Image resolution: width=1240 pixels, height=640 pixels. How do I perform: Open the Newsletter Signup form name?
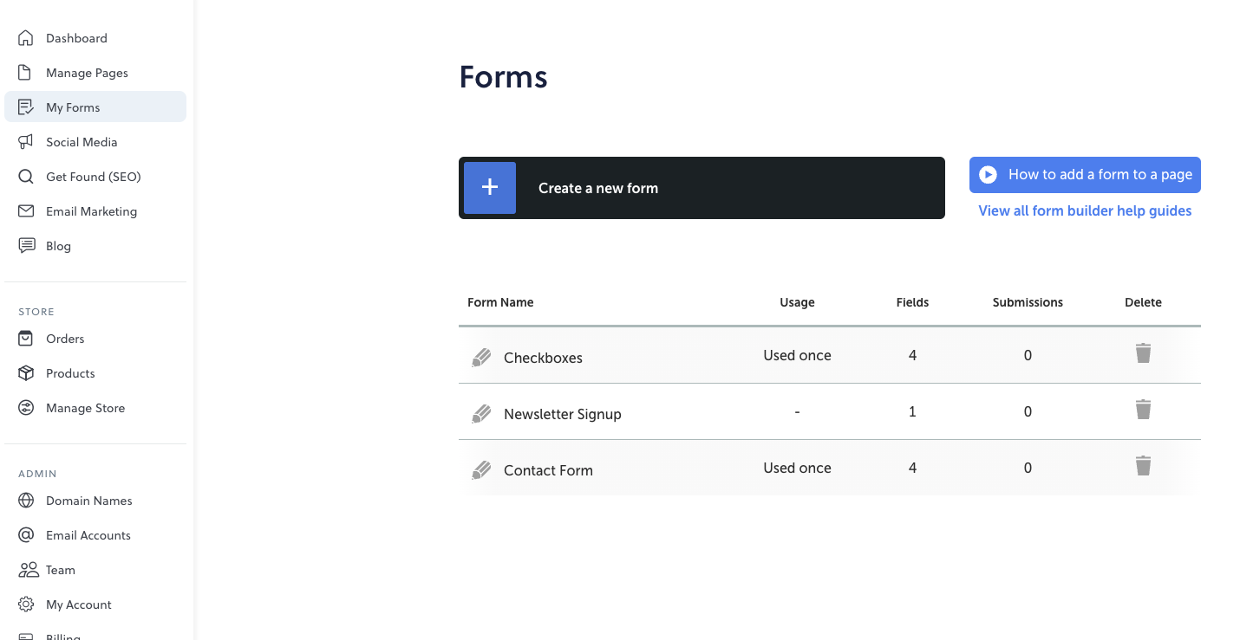coord(563,414)
